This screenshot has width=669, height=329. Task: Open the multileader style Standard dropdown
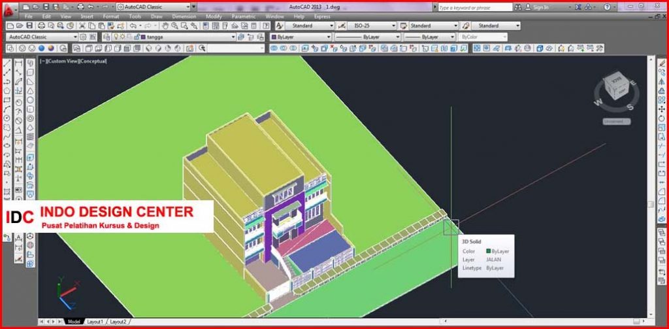point(496,26)
